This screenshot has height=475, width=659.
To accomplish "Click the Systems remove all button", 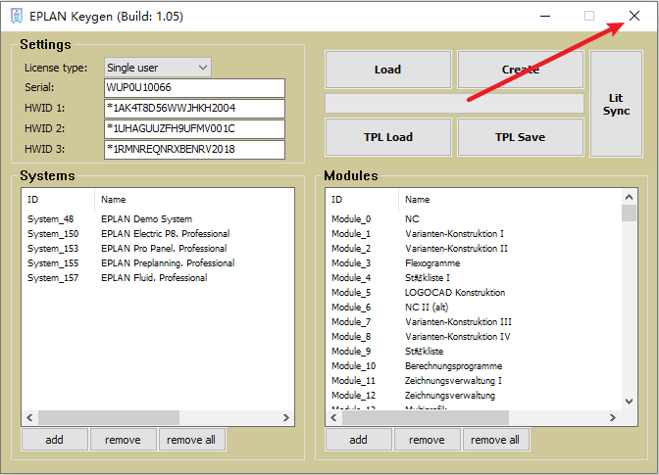I will click(191, 440).
